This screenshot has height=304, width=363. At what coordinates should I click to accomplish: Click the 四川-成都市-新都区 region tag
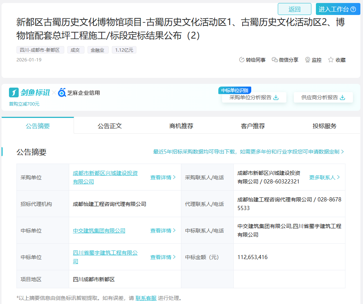40,50
